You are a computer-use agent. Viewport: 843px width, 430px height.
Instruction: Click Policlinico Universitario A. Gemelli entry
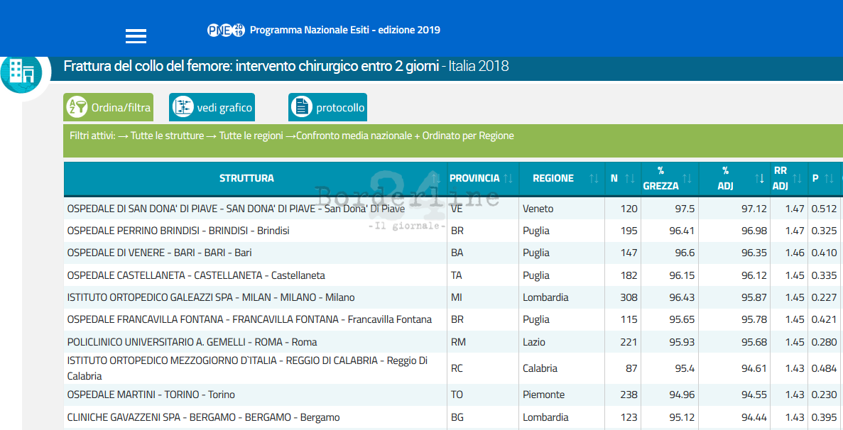(192, 342)
